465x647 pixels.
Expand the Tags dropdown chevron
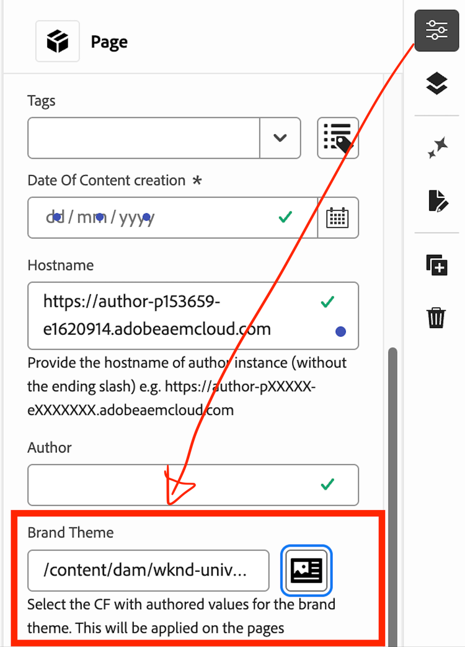[x=280, y=138]
